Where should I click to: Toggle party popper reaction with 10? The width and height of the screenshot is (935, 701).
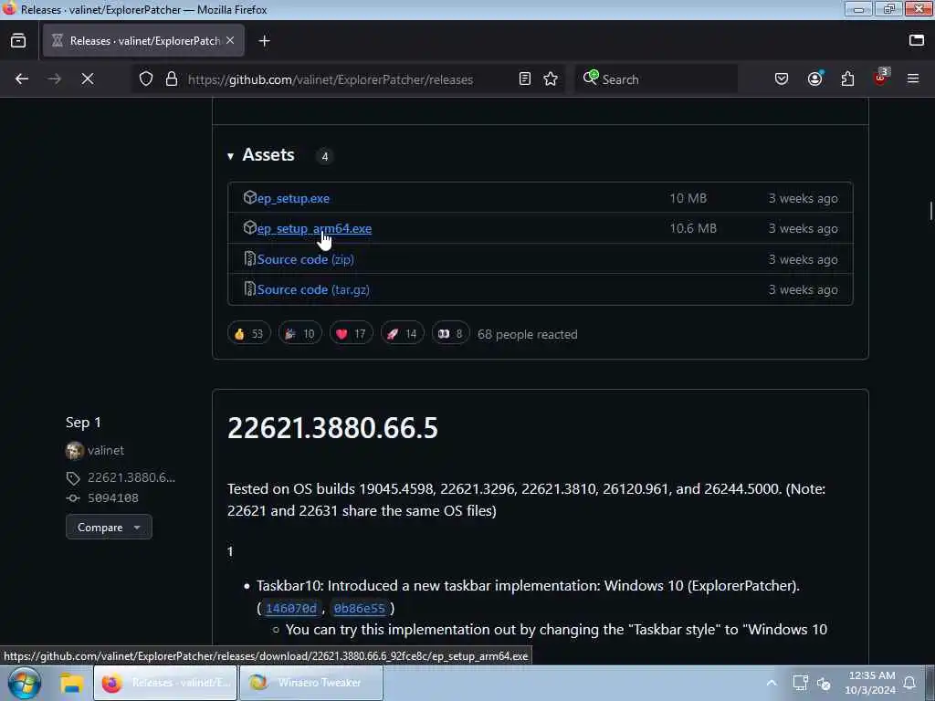(299, 334)
